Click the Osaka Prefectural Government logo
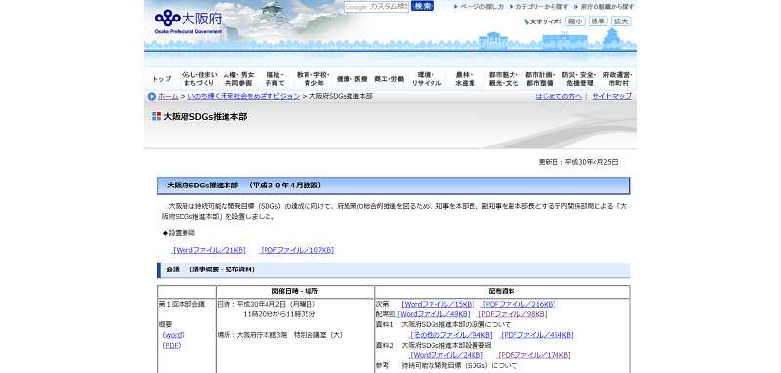Viewport: 781px width, 373px height. coord(188,21)
